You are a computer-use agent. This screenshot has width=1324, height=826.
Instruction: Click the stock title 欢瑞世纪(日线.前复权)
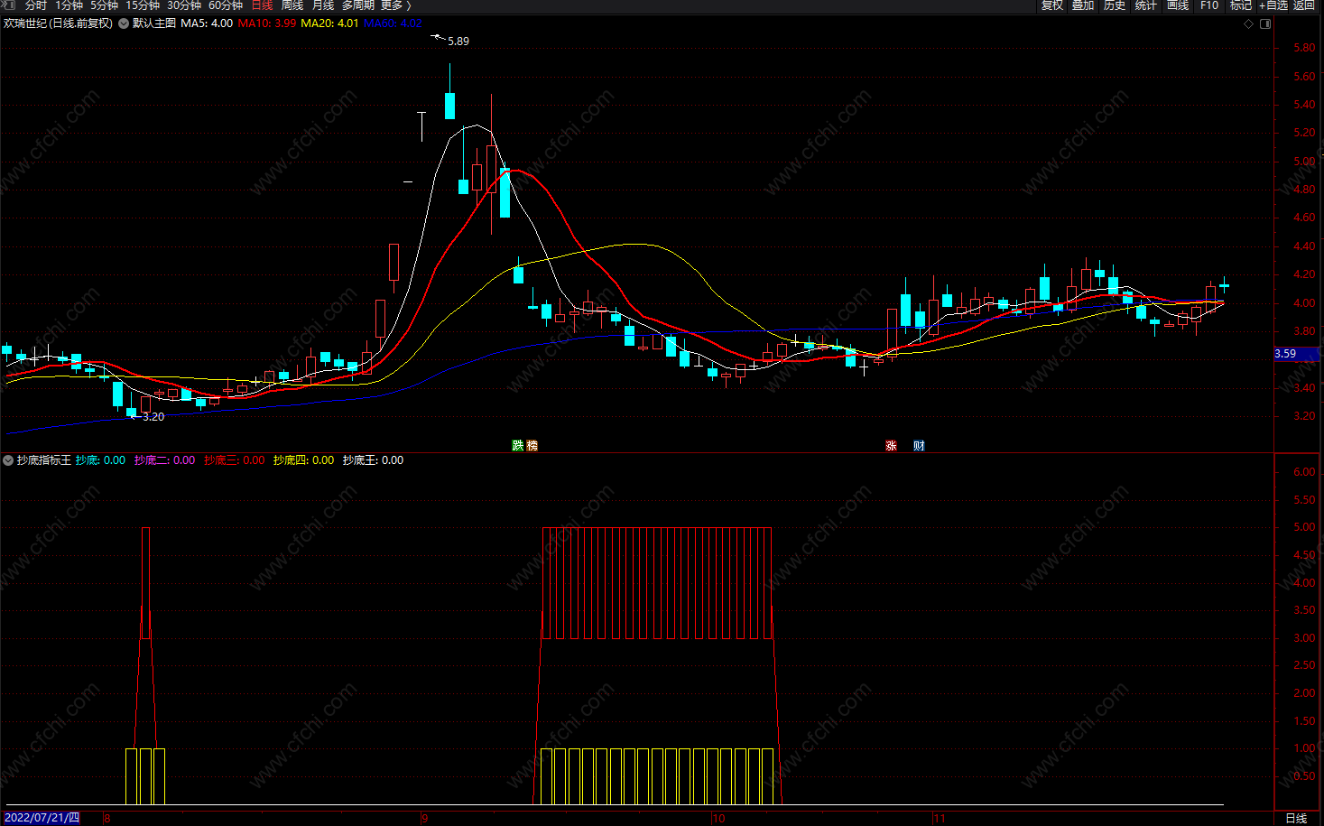(59, 23)
